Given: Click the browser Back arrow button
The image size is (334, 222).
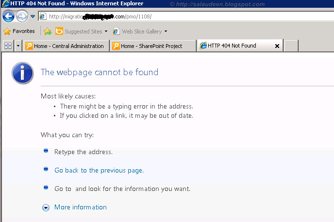Looking at the screenshot, I should (8, 16).
